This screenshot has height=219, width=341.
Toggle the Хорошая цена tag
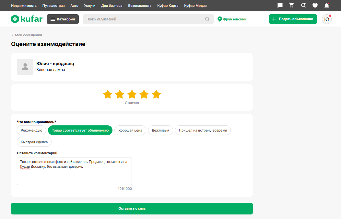pyautogui.click(x=130, y=130)
